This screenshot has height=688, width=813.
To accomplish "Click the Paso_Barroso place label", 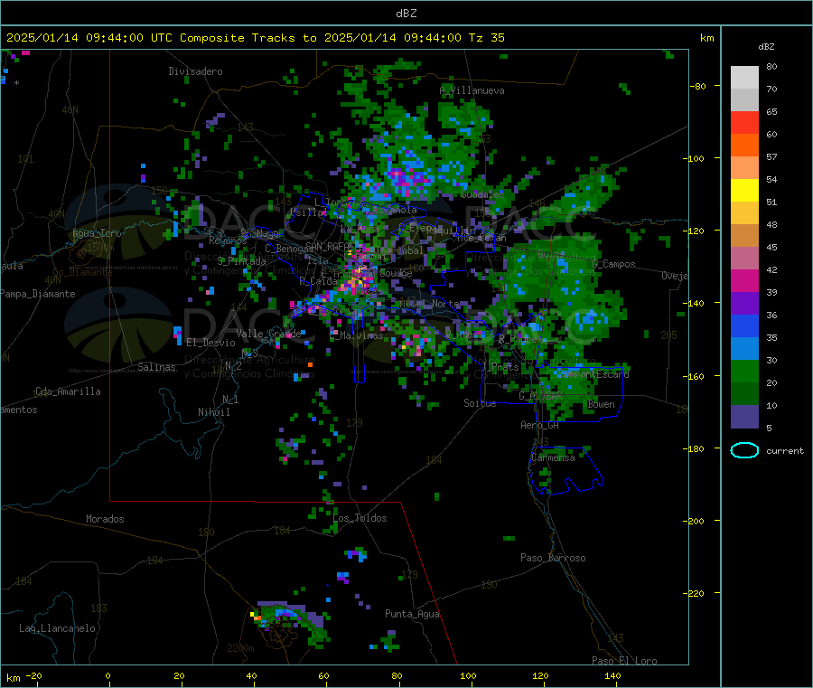I will [x=553, y=558].
